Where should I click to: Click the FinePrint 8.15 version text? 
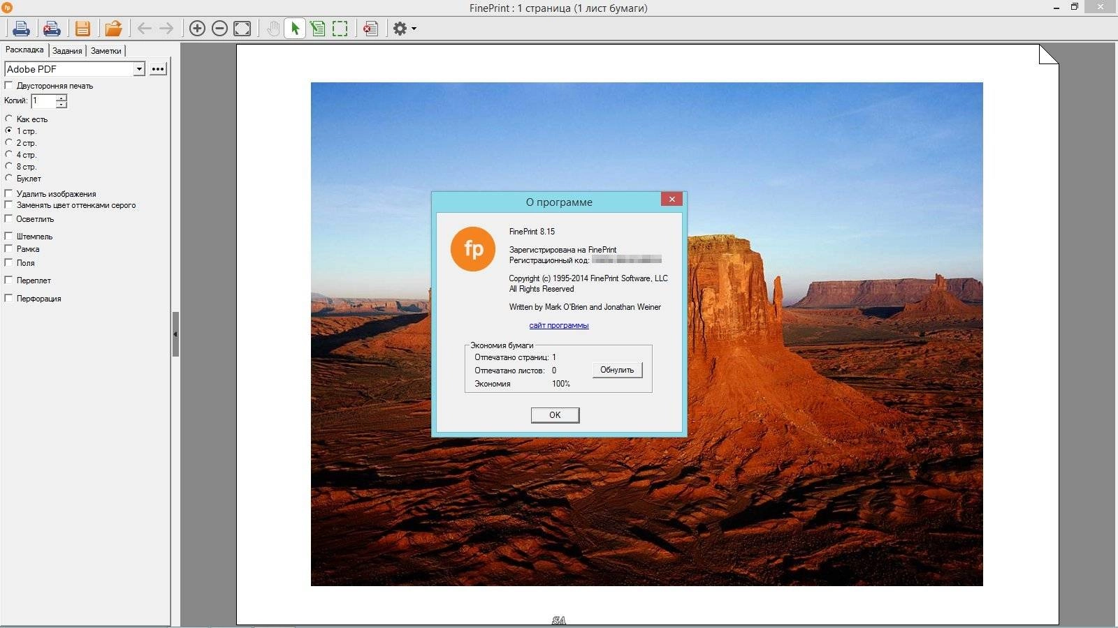click(x=532, y=232)
